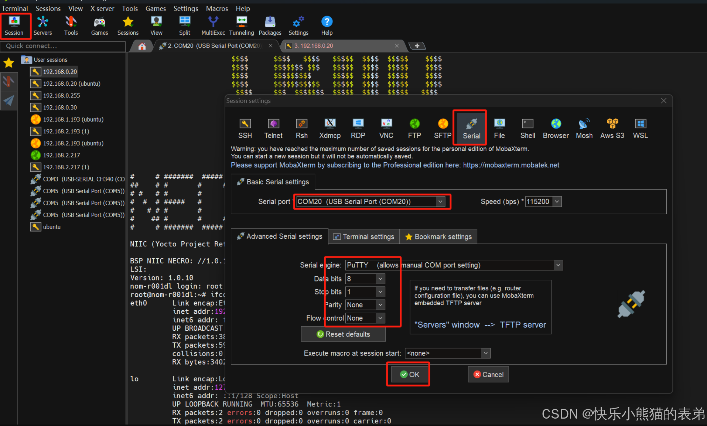
Task: Close the Session settings dialog
Action: pos(664,101)
